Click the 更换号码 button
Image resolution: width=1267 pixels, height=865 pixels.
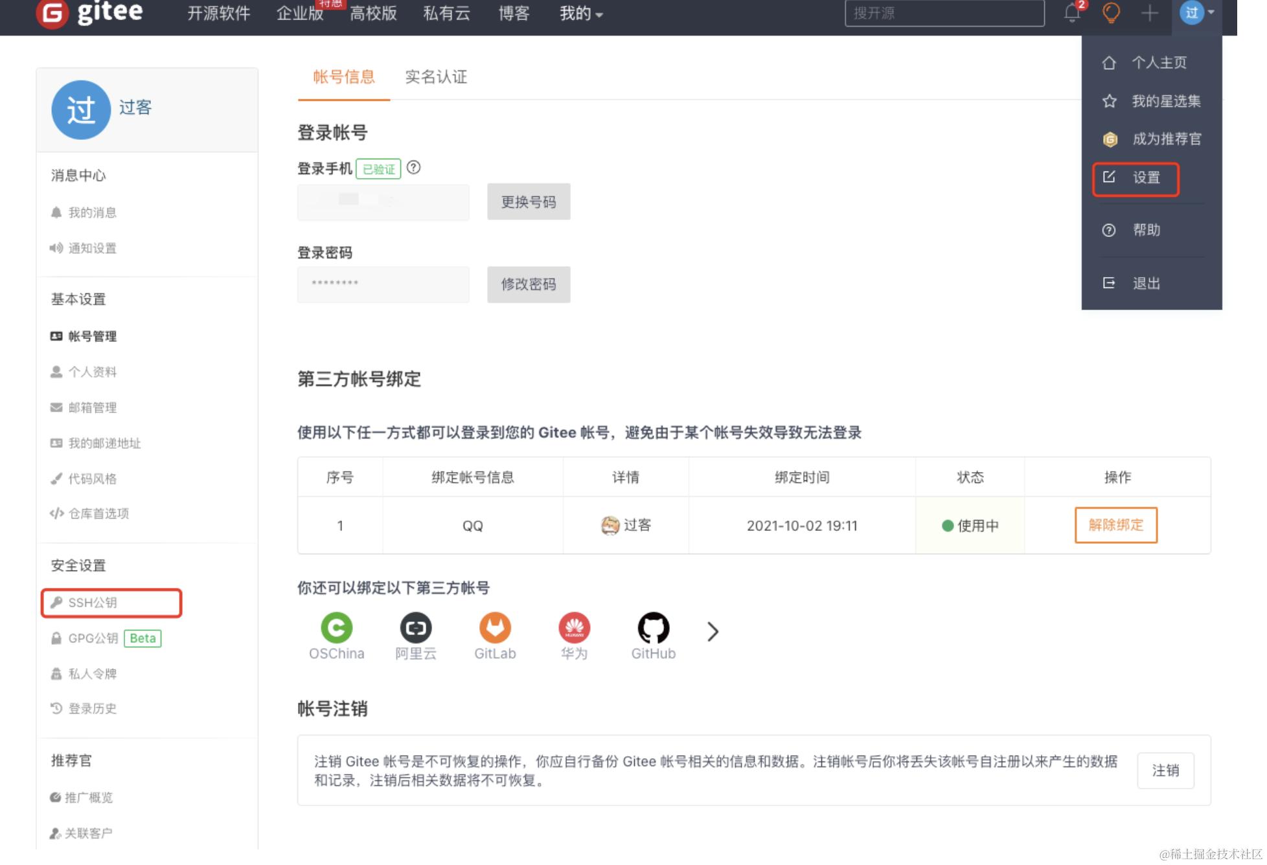click(x=528, y=202)
